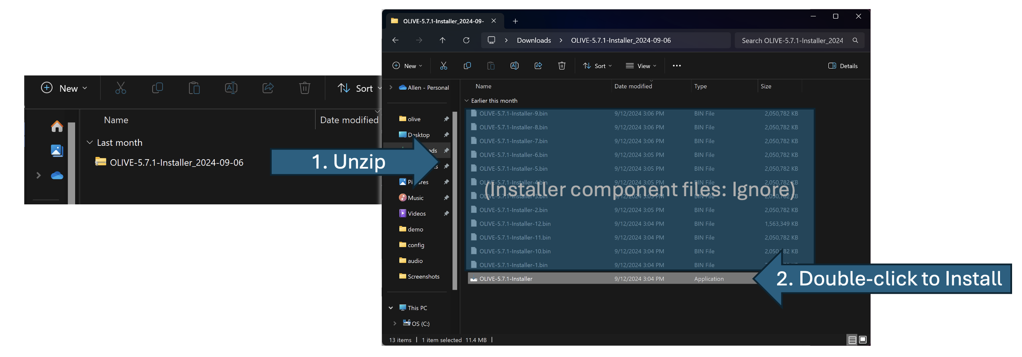Click the navigation pane vertical scrollbar

pyautogui.click(x=455, y=200)
